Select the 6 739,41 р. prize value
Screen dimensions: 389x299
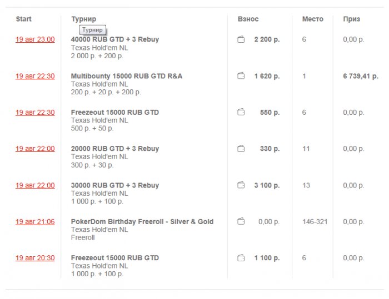[x=360, y=76]
